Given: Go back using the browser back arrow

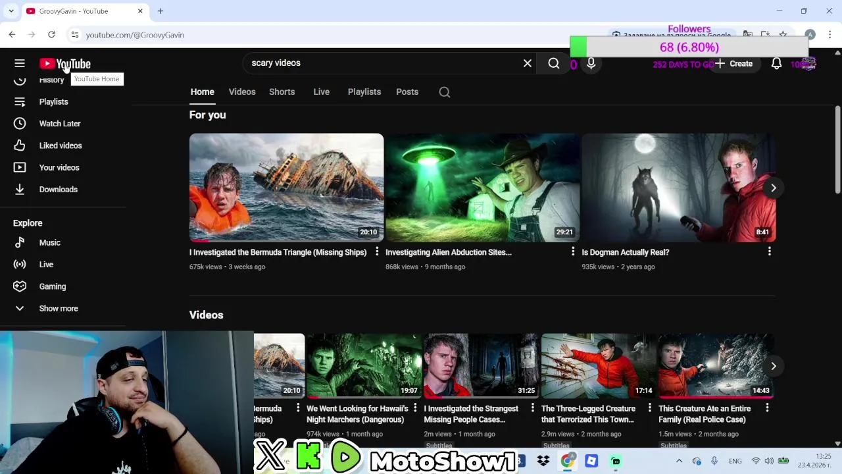Looking at the screenshot, I should pyautogui.click(x=12, y=35).
